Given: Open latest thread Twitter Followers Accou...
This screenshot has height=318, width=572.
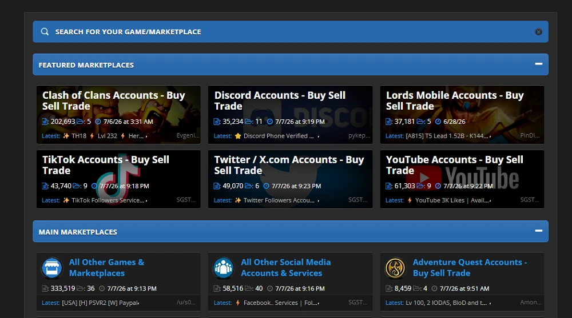Looking at the screenshot, I should [276, 200].
